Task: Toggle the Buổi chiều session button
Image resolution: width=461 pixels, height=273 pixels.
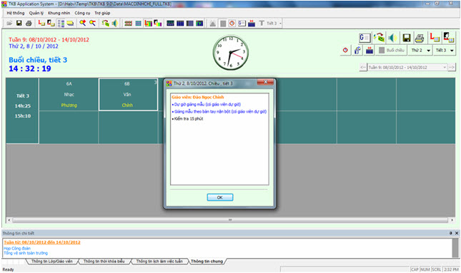Action: point(392,50)
